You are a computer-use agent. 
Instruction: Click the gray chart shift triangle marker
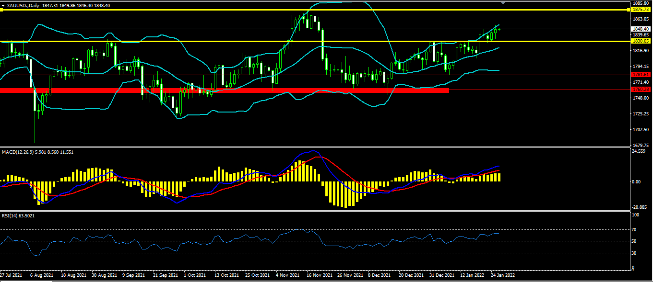click(x=502, y=3)
